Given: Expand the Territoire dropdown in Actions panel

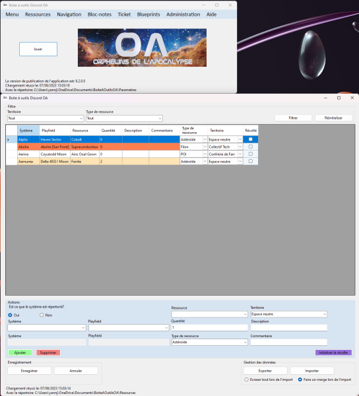Looking at the screenshot, I should 325,314.
